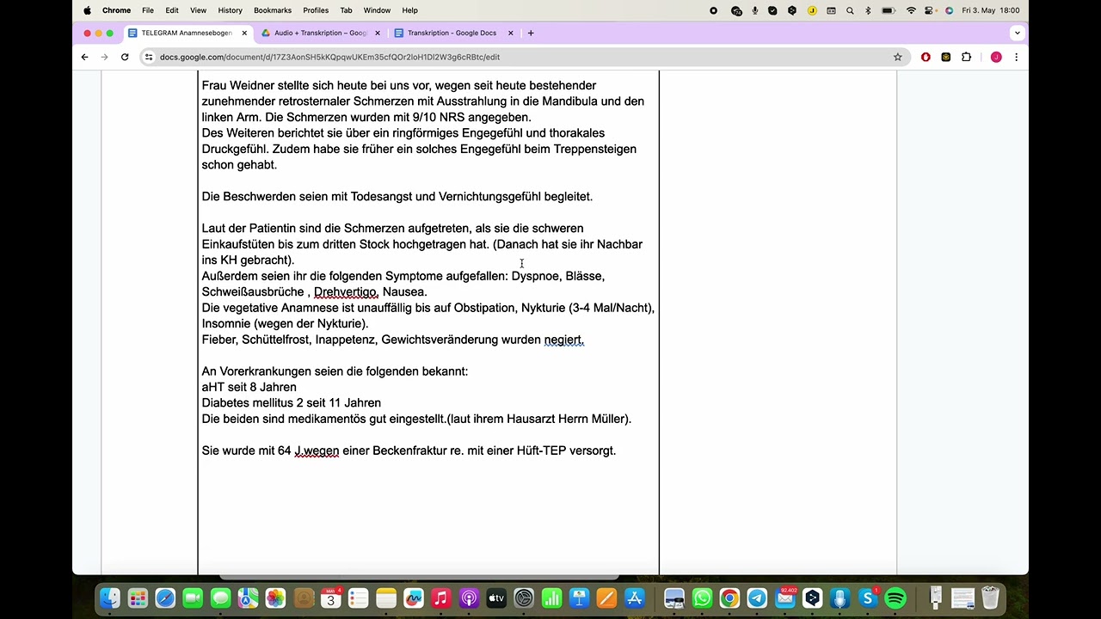Open Apple TV from the Dock
1101x619 pixels.
click(x=496, y=598)
